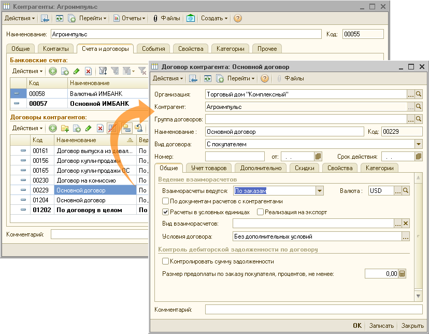The height and width of the screenshot is (334, 429).
Task: Click scroll down arrow in contract Общие panel
Action: pyautogui.click(x=418, y=296)
